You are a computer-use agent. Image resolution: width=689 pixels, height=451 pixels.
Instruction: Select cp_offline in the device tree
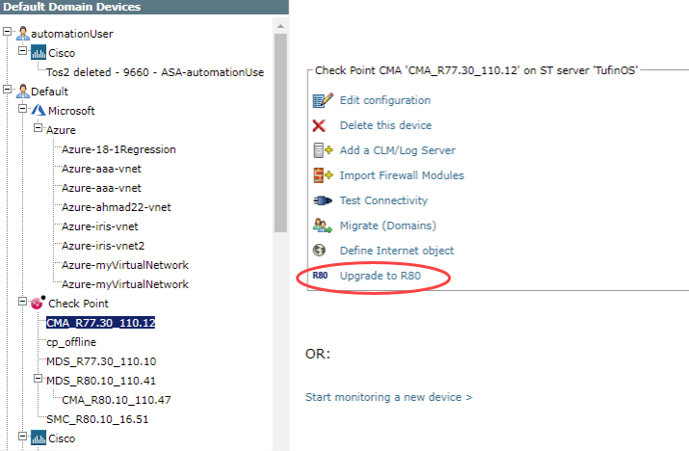(71, 342)
